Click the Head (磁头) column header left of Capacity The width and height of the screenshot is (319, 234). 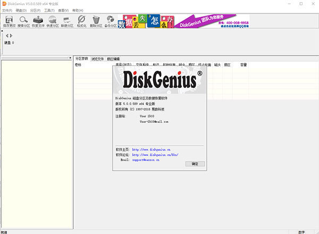coord(217,65)
